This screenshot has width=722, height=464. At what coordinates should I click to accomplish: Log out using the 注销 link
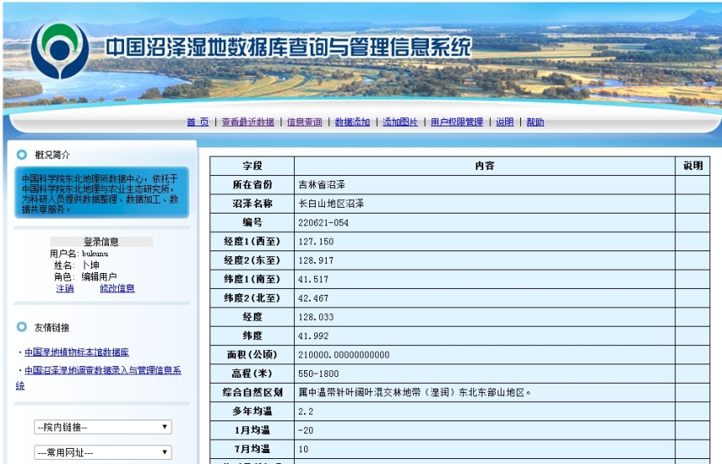coord(64,288)
